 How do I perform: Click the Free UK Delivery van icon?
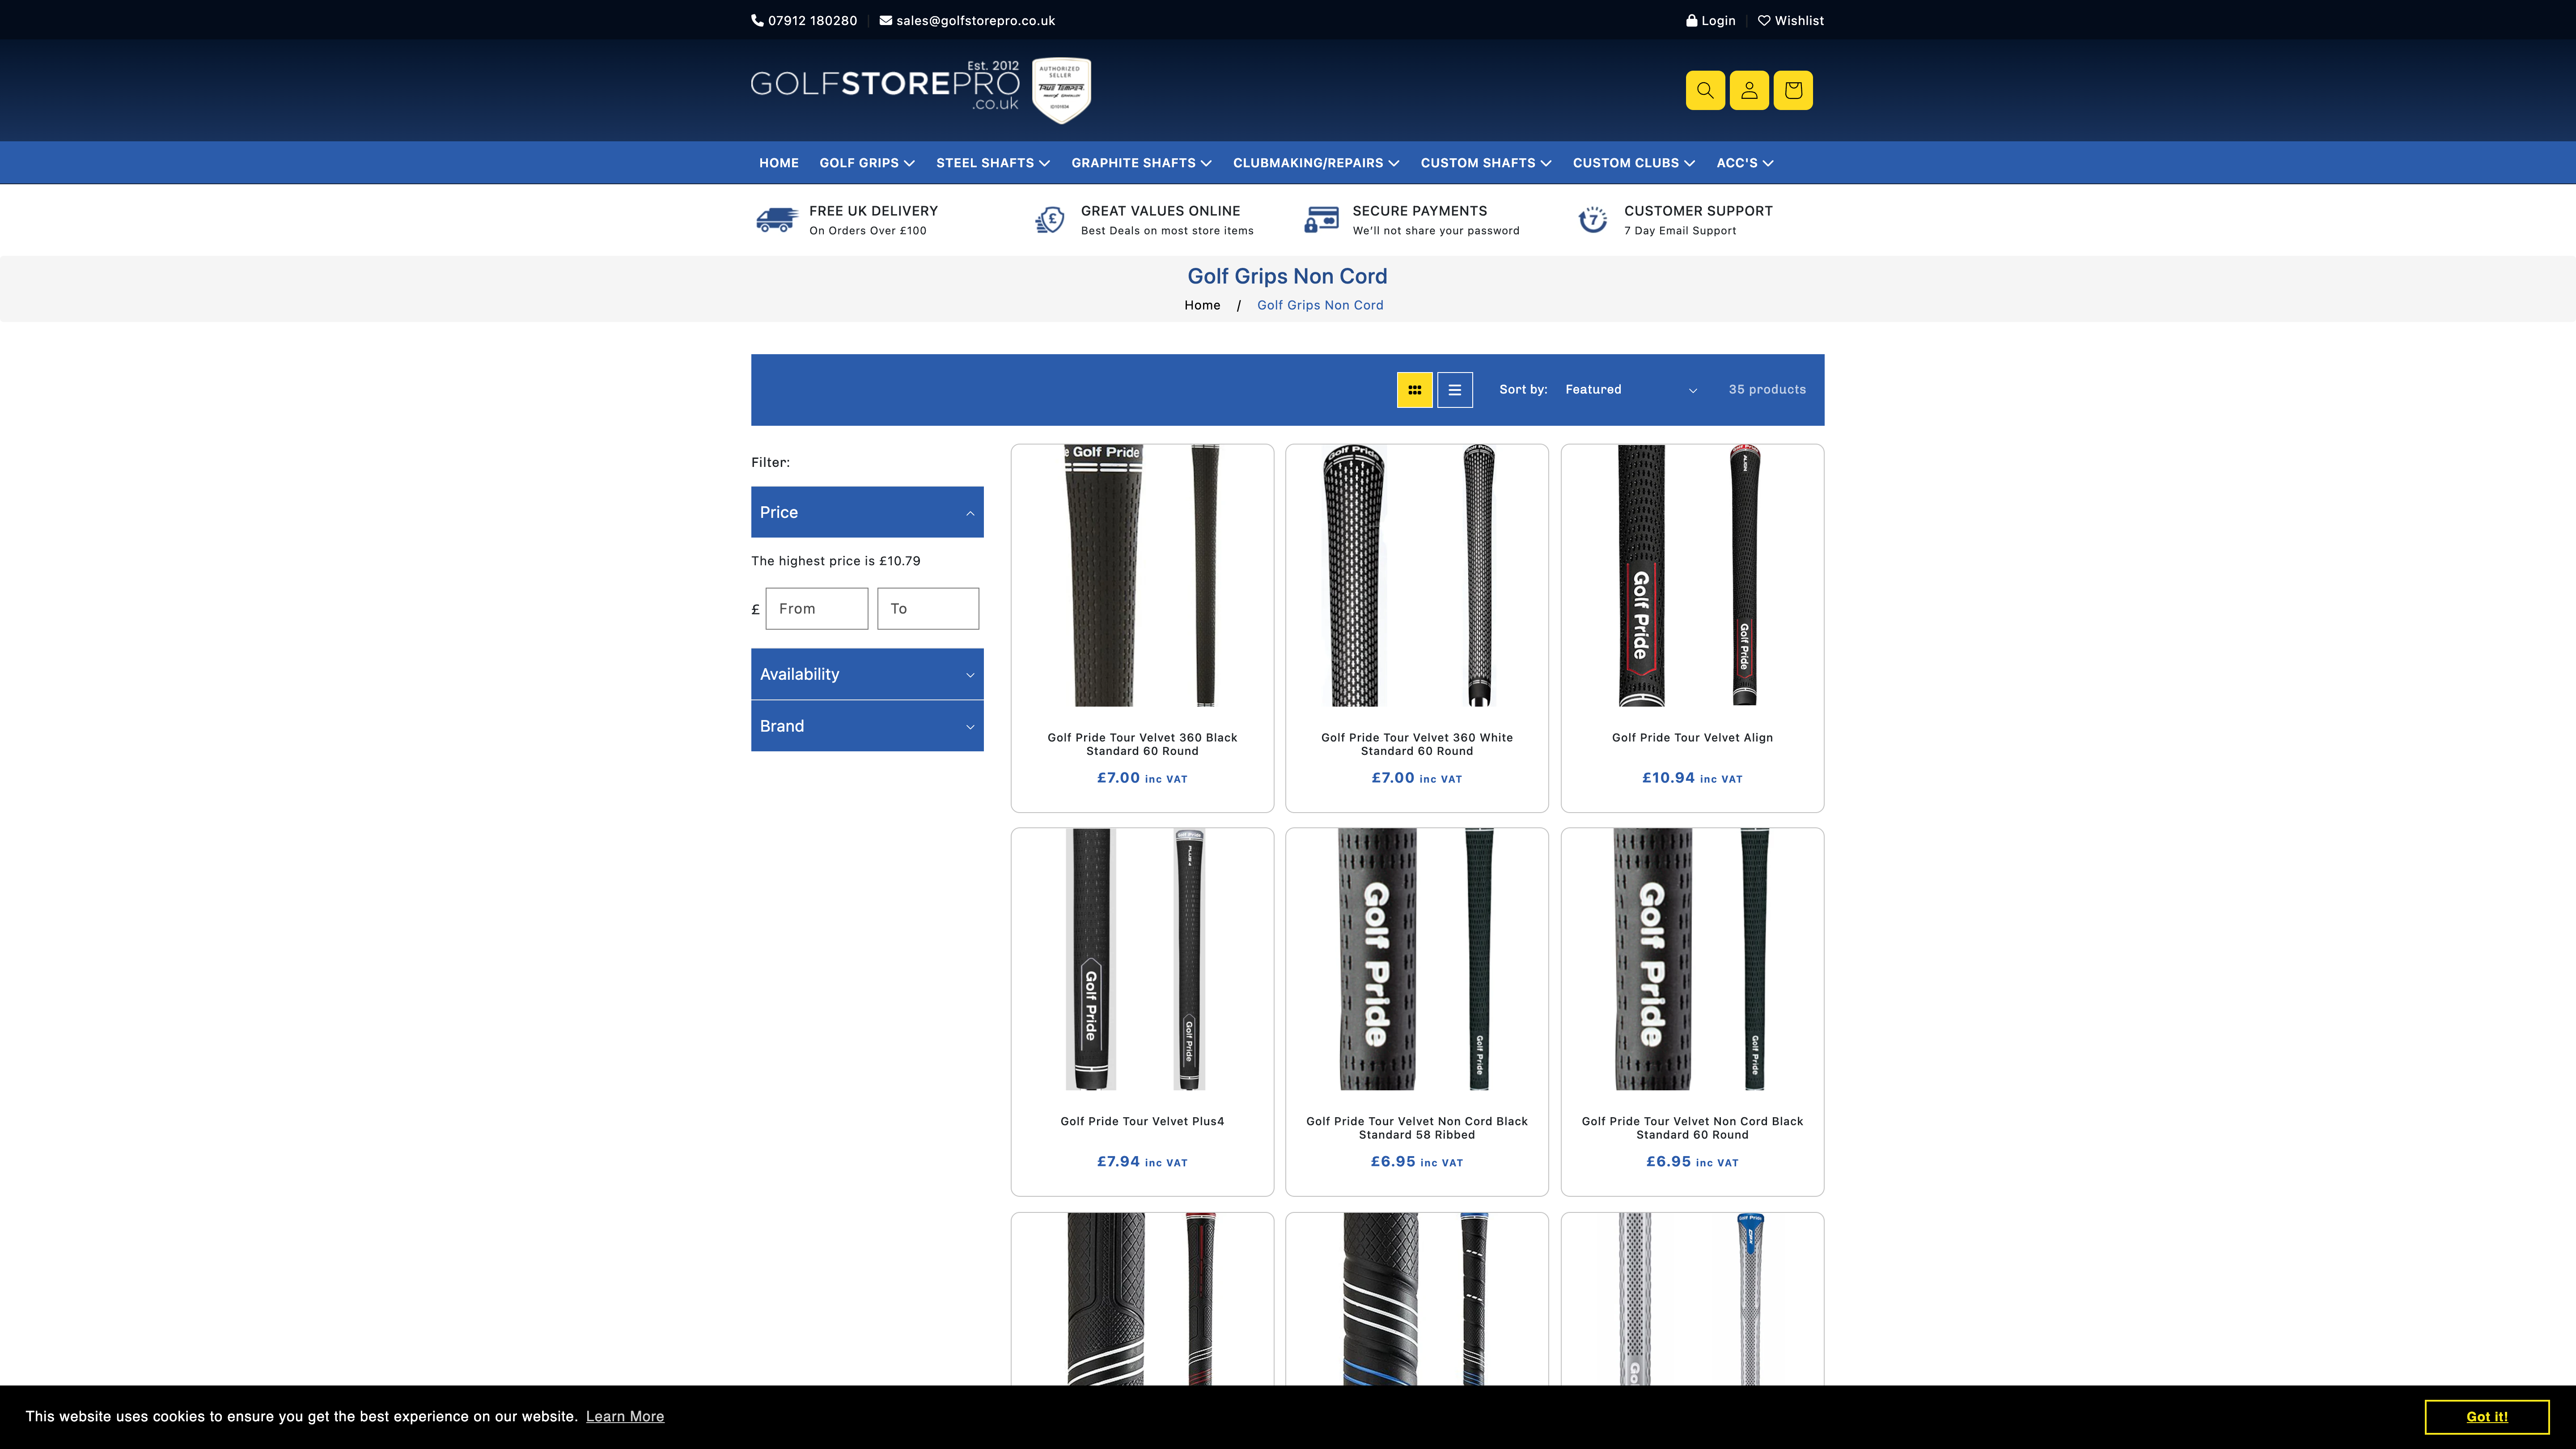[x=776, y=220]
